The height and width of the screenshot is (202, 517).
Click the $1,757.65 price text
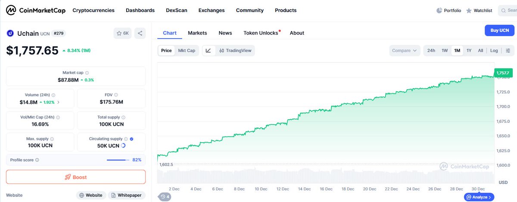(x=32, y=50)
